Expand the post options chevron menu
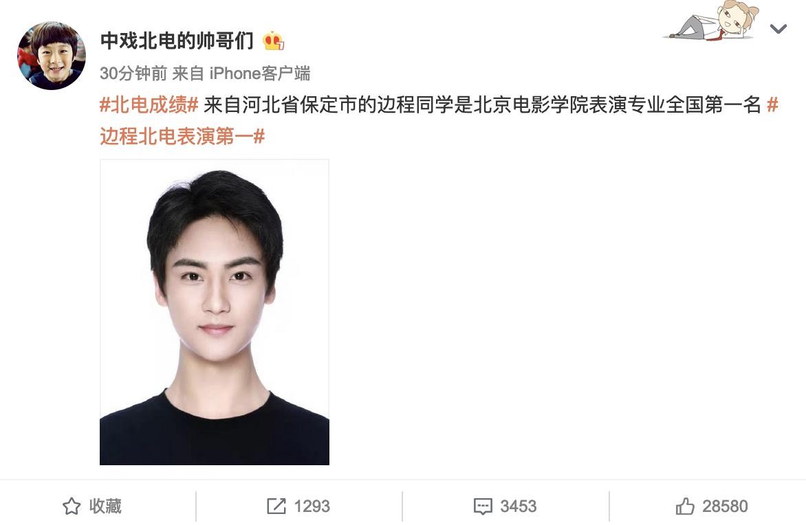Screen dimensions: 806x525 point(778,29)
